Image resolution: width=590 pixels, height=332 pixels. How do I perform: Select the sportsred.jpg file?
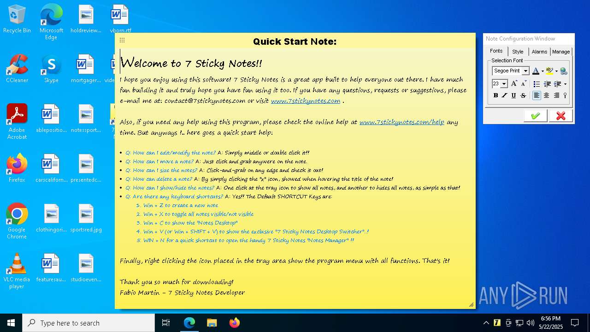point(86,218)
